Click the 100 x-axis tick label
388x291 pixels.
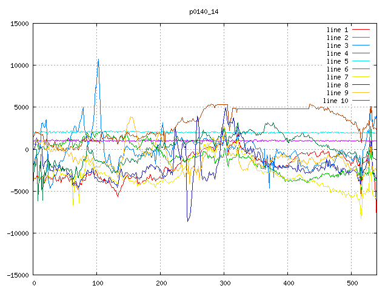click(x=97, y=283)
